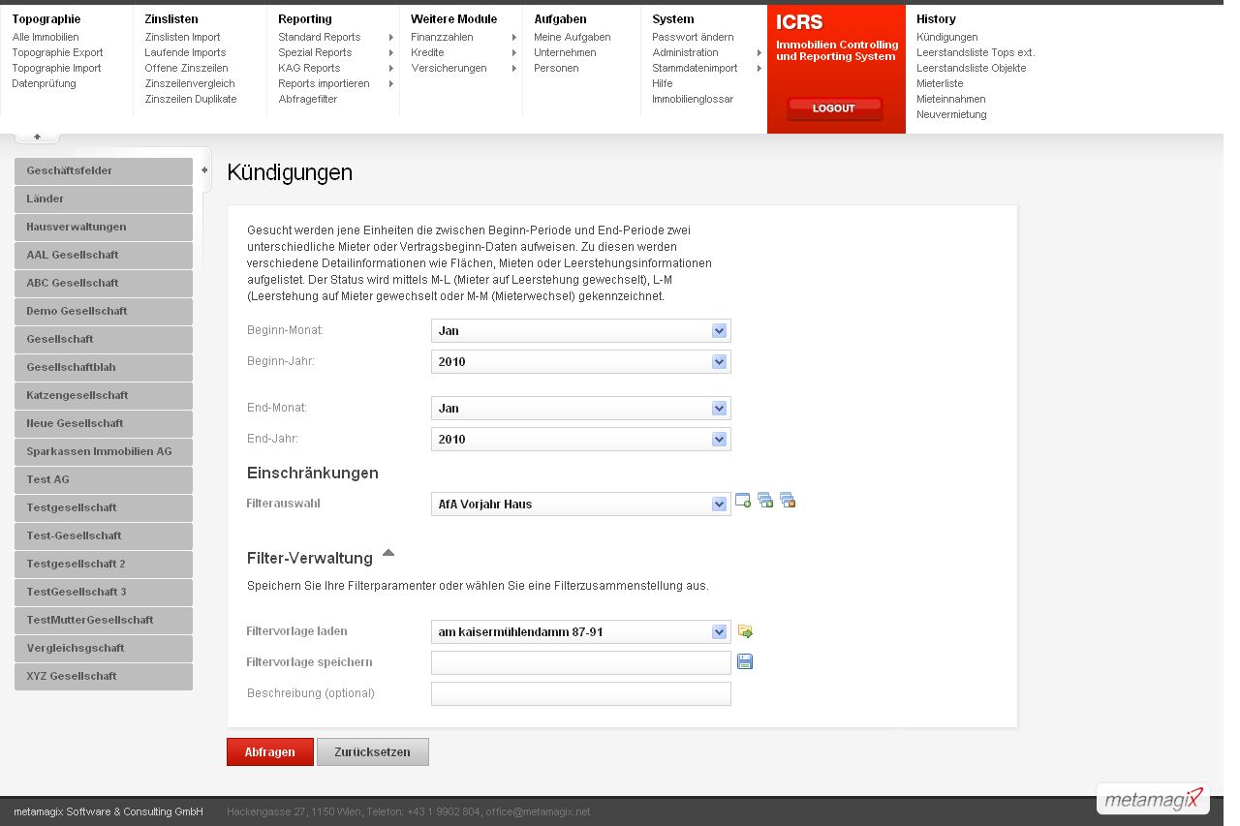Open Zinszeilen Duplikate link
1240x826 pixels.
(191, 99)
